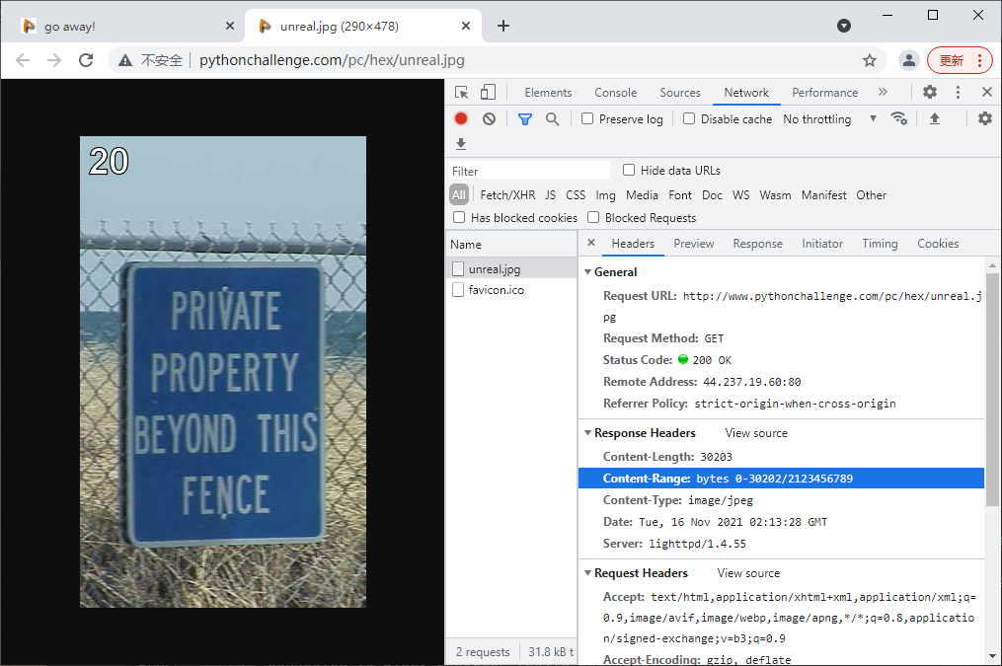Select the All request type filter
This screenshot has height=666, width=1002.
(x=459, y=194)
